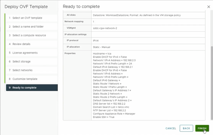
Task: Click the IP allocation settings row
Action: pyautogui.click(x=76, y=34)
